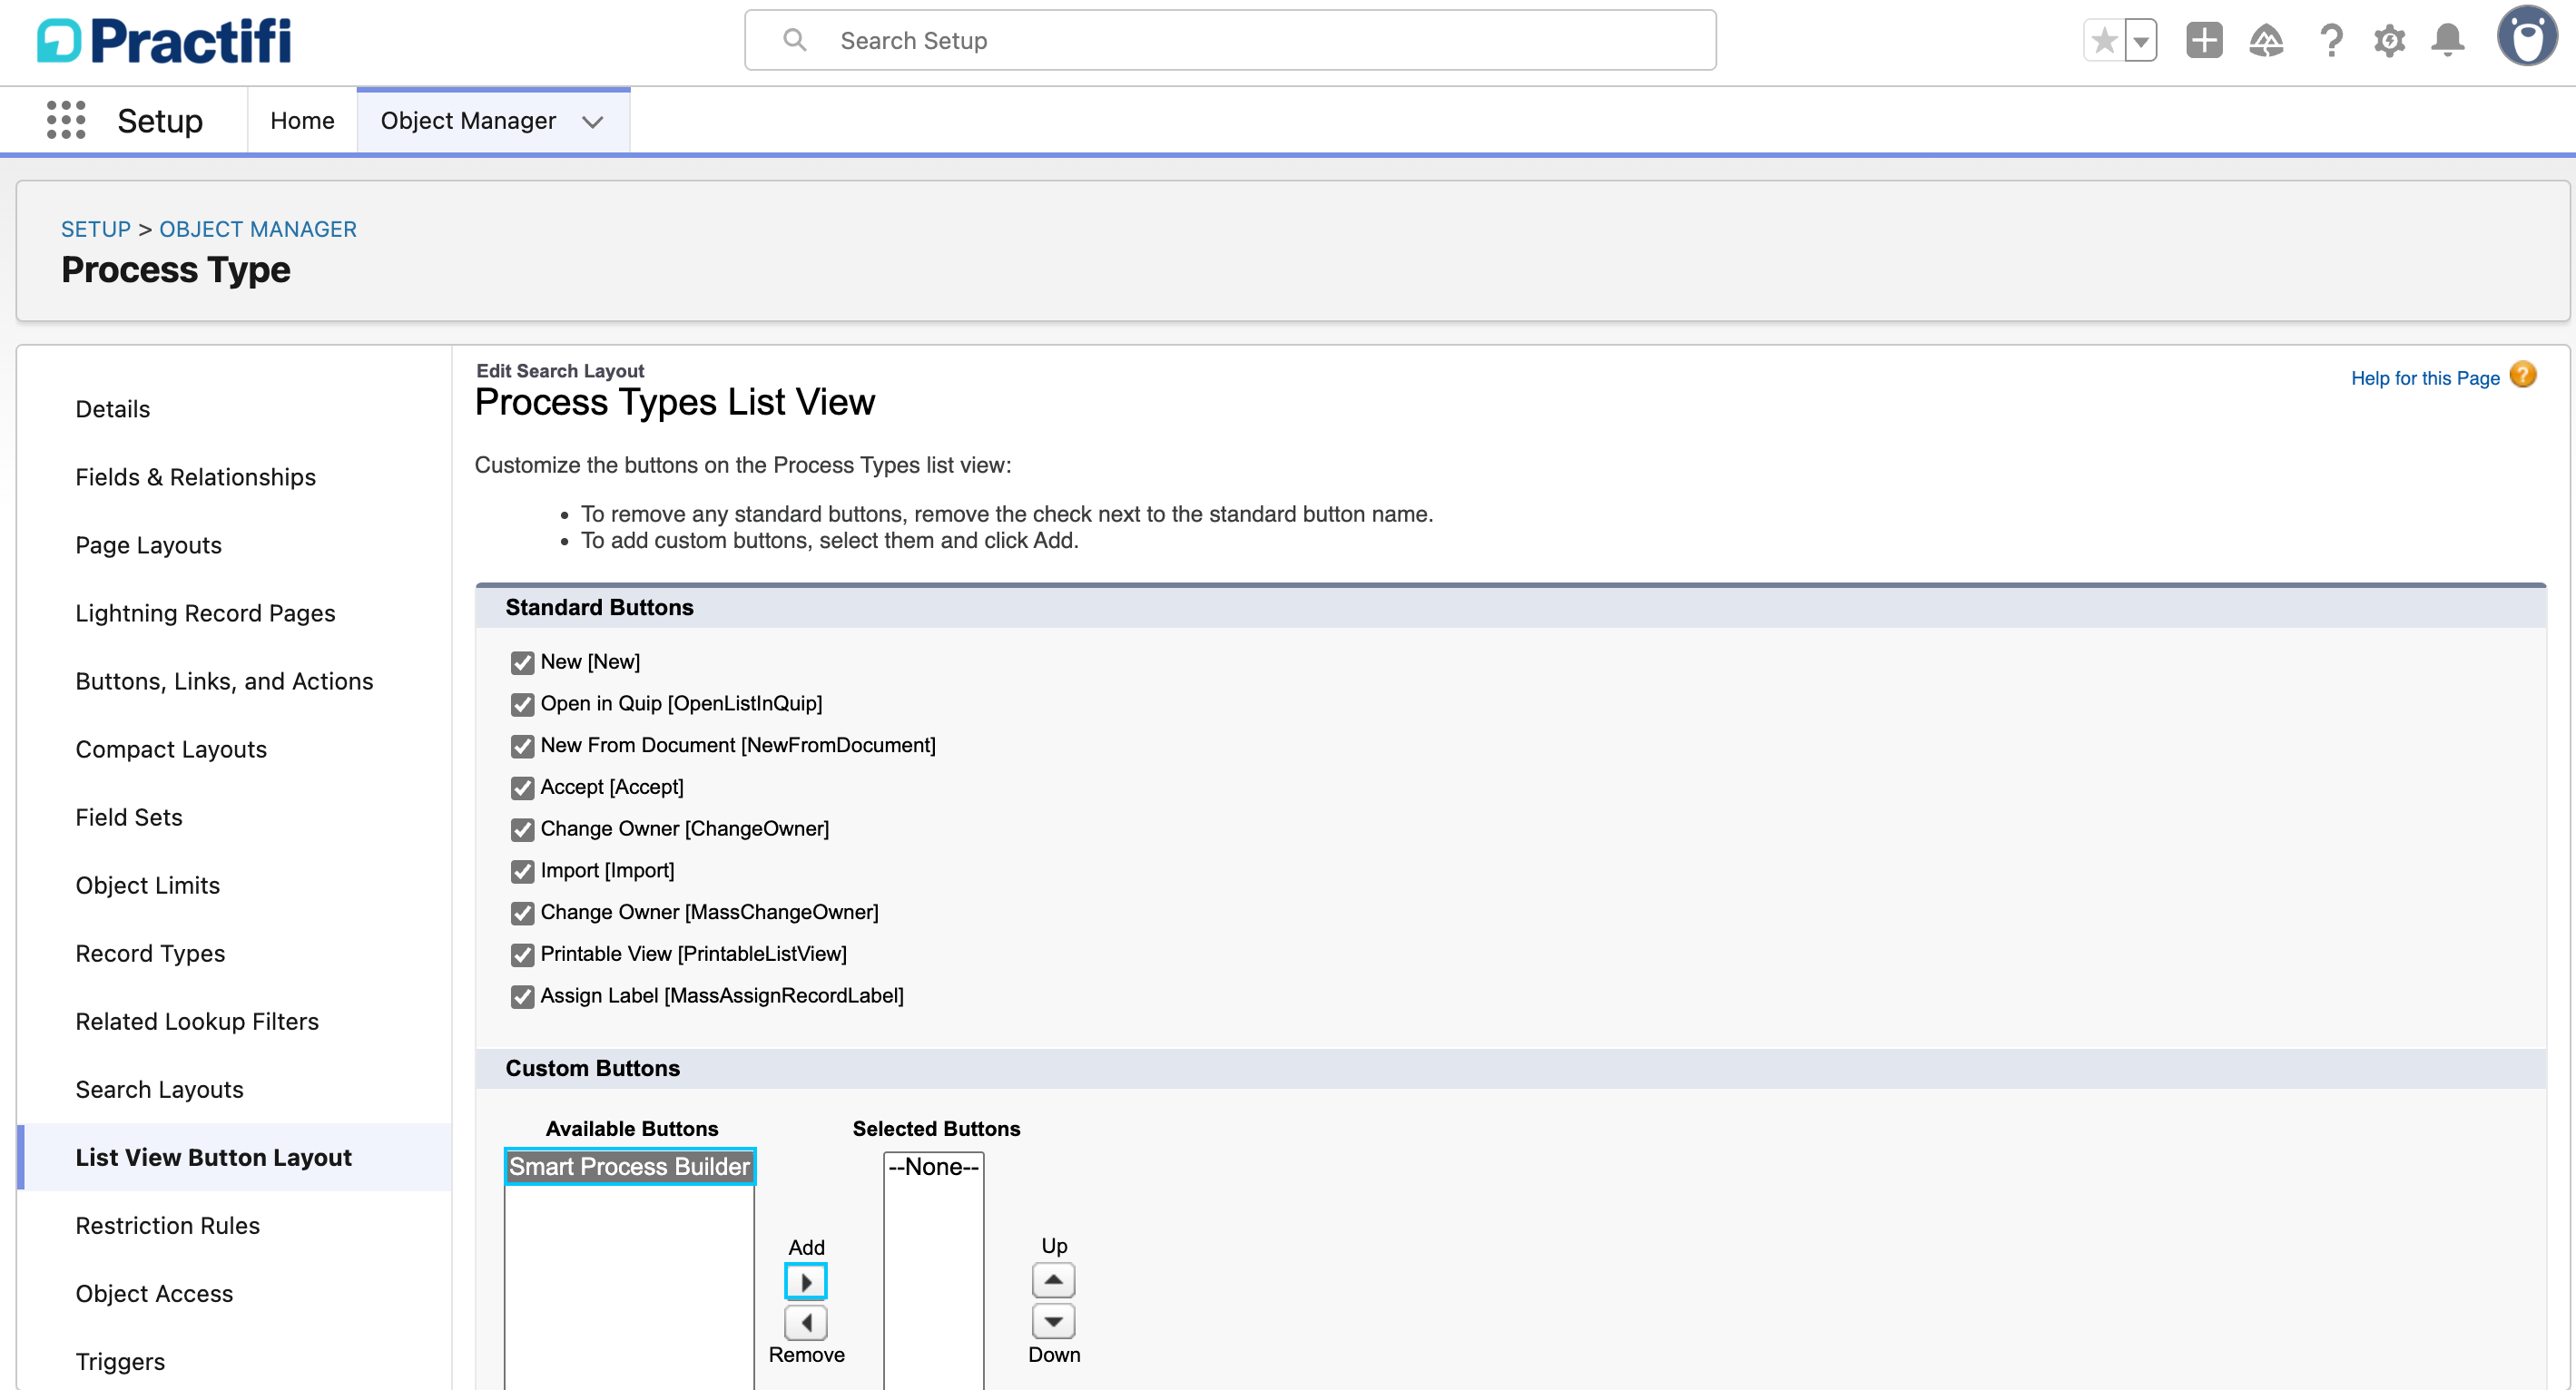Click the Add arrow button
Image resolution: width=2576 pixels, height=1390 pixels.
806,1281
